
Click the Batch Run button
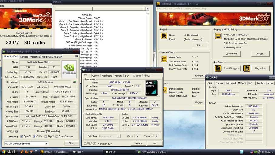(260, 68)
